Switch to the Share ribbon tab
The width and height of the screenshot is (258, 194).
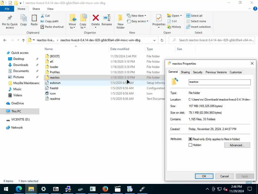[x=36, y=9]
